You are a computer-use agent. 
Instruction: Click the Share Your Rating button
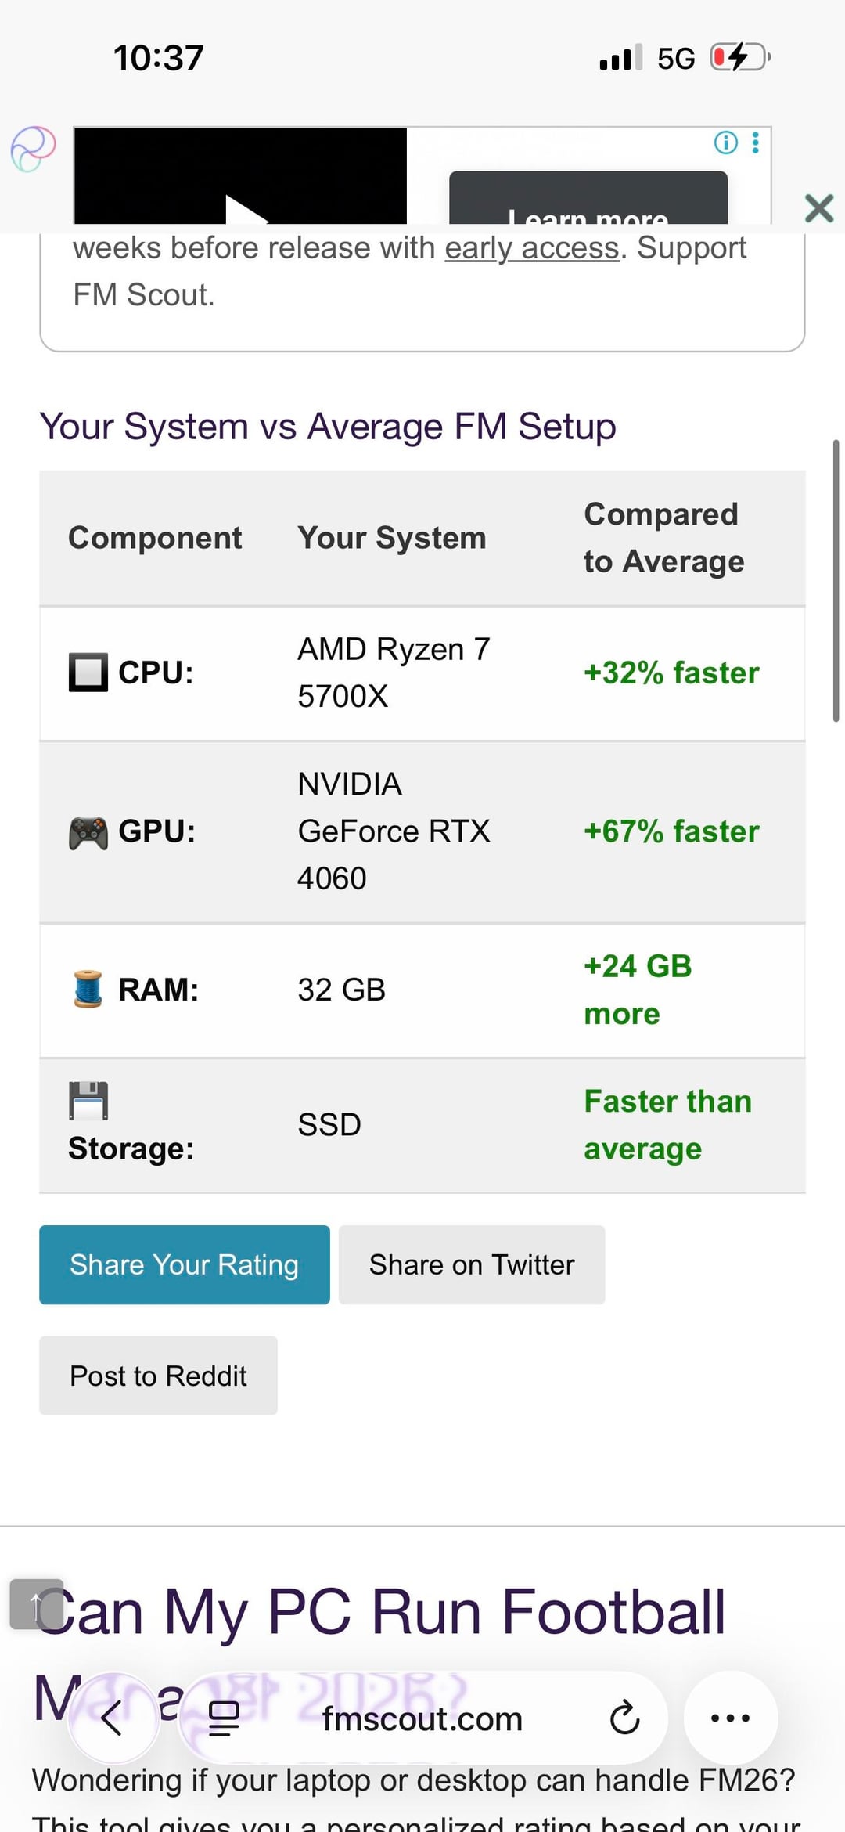point(185,1264)
